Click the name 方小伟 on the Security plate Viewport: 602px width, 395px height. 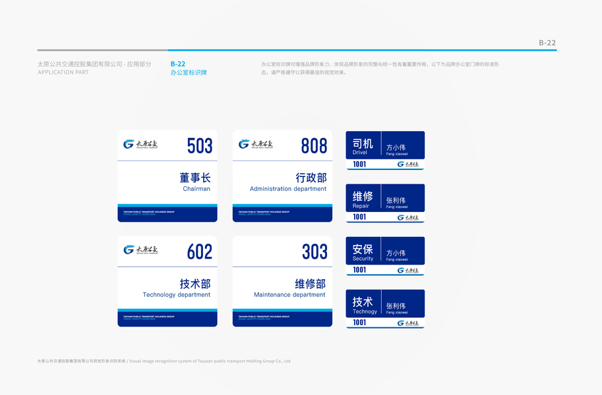(396, 253)
